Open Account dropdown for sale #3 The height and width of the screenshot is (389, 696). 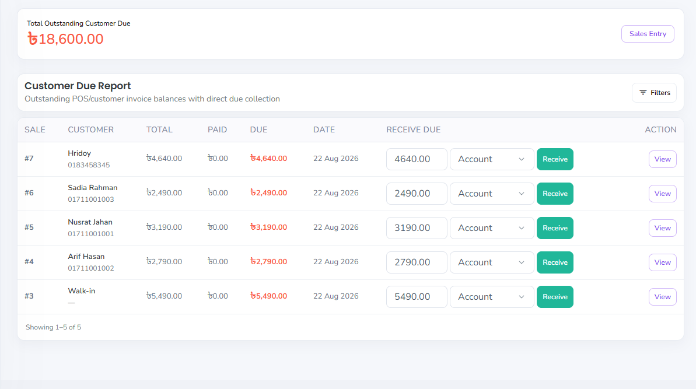(492, 297)
